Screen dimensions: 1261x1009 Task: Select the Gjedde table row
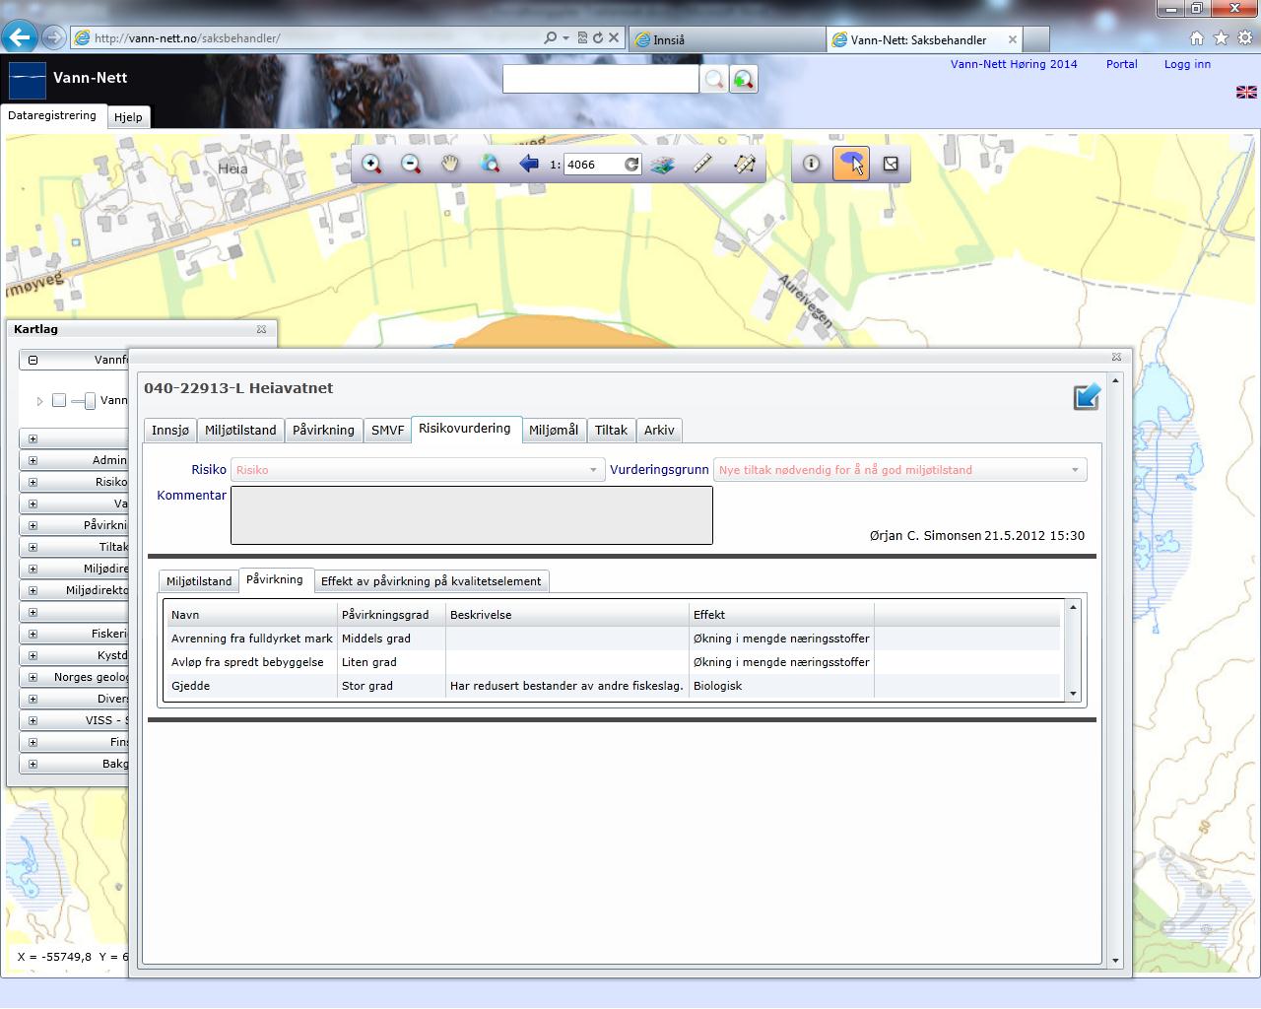613,686
